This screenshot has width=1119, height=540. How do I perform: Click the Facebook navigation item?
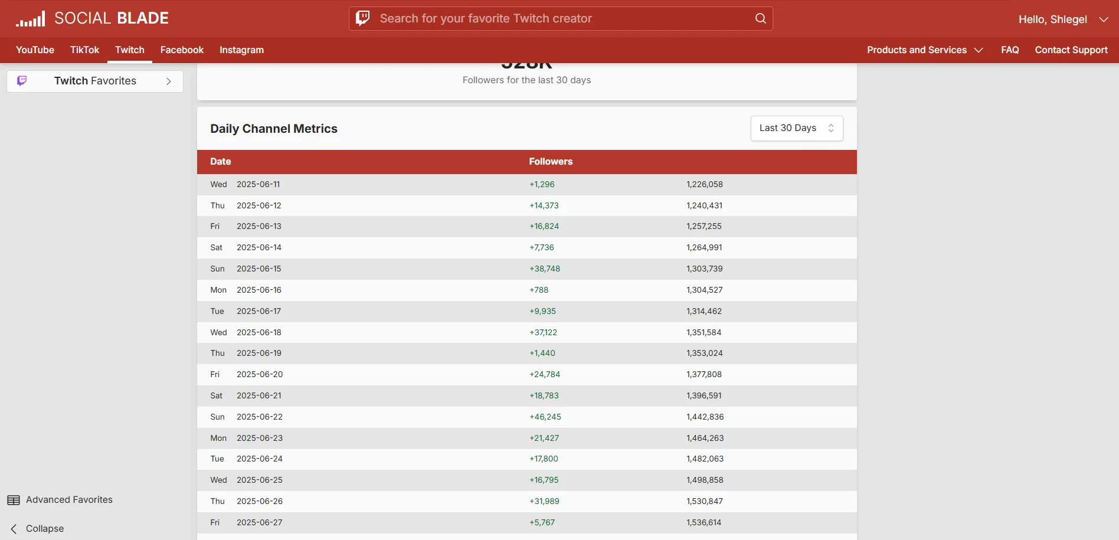pos(181,50)
